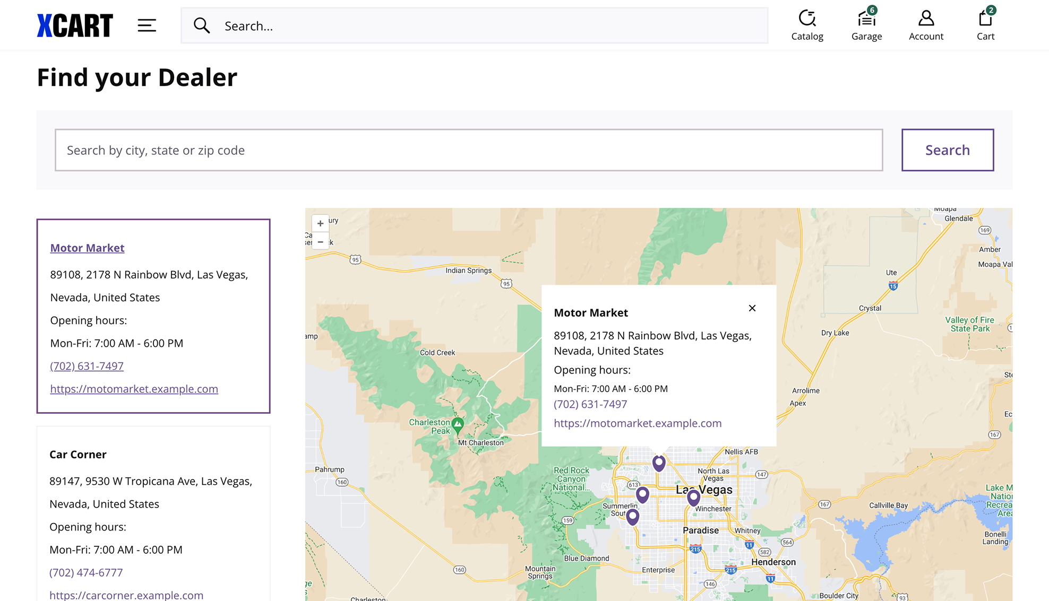Screen dimensions: 1049x601
Task: Open the hamburger menu icon
Action: coord(147,25)
